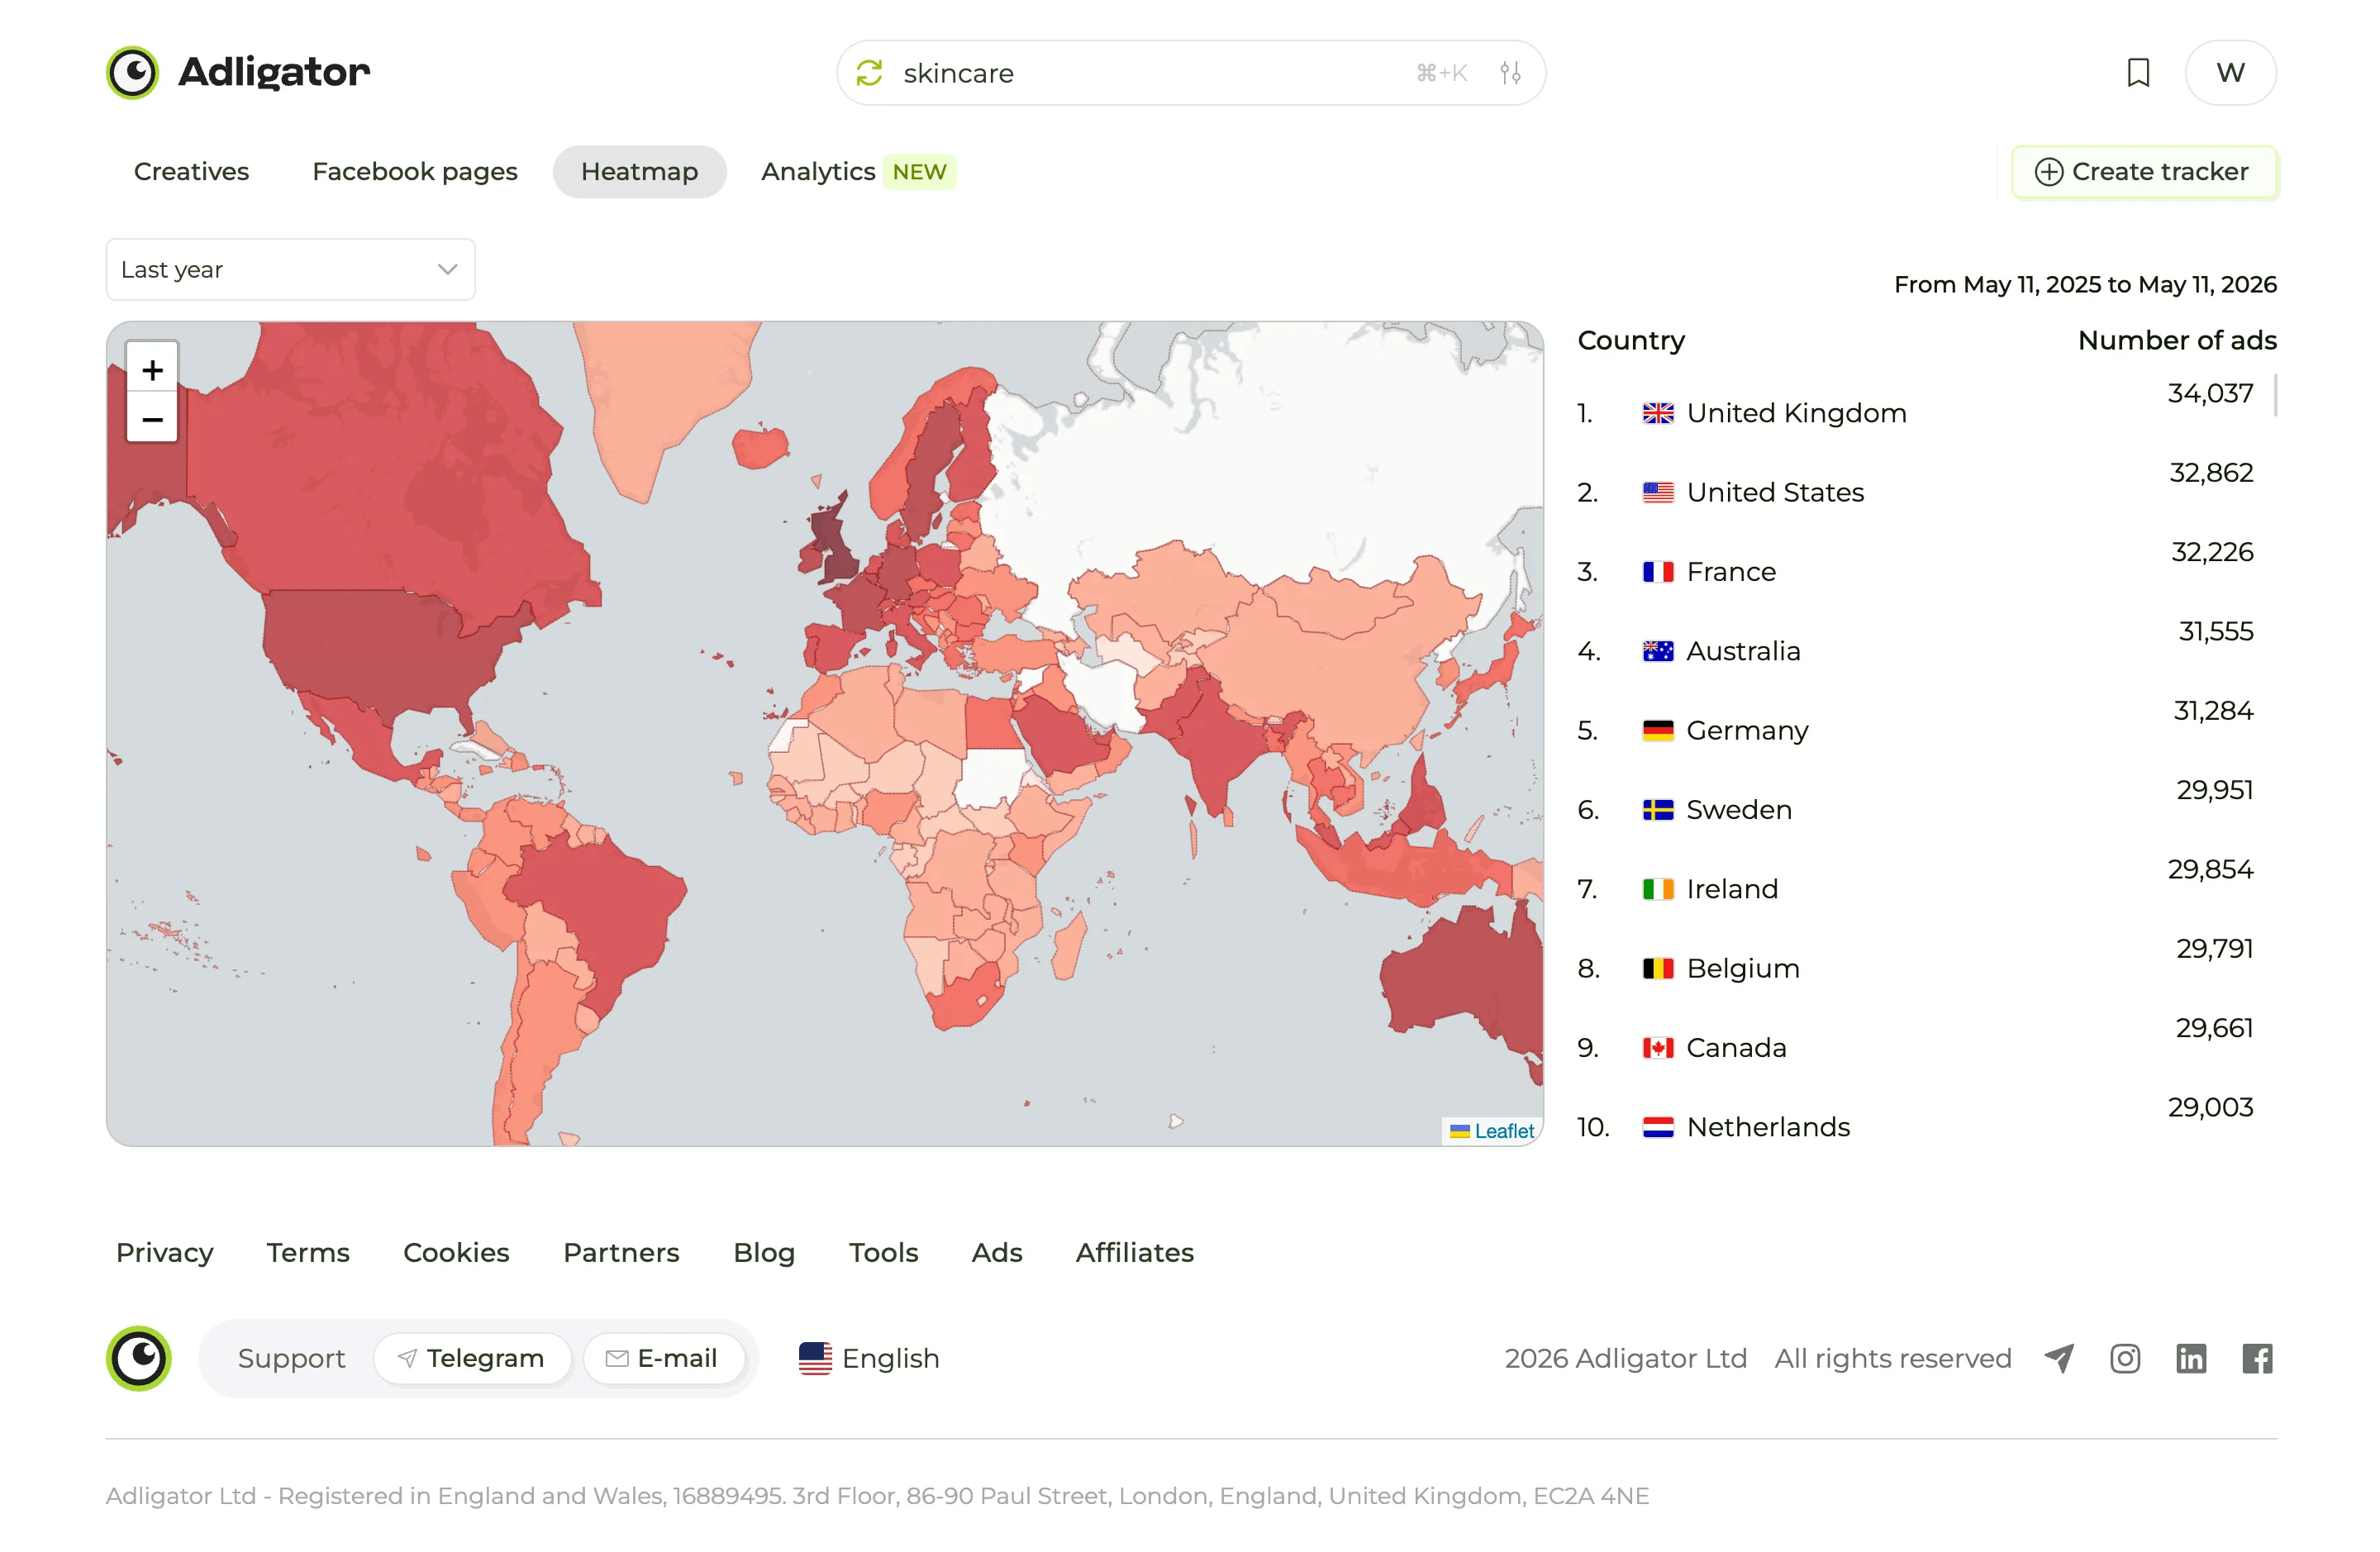
Task: Open saved bookmarks icon in header
Action: (2138, 73)
